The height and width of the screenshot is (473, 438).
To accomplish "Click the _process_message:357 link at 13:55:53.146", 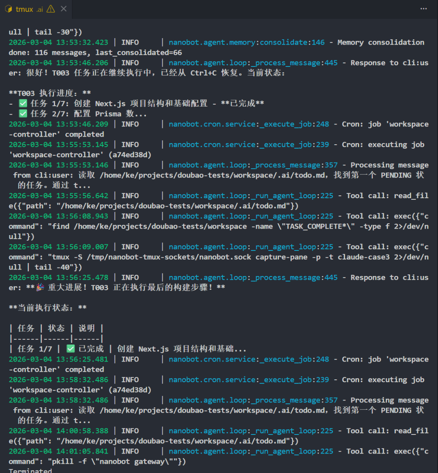I will (x=253, y=165).
